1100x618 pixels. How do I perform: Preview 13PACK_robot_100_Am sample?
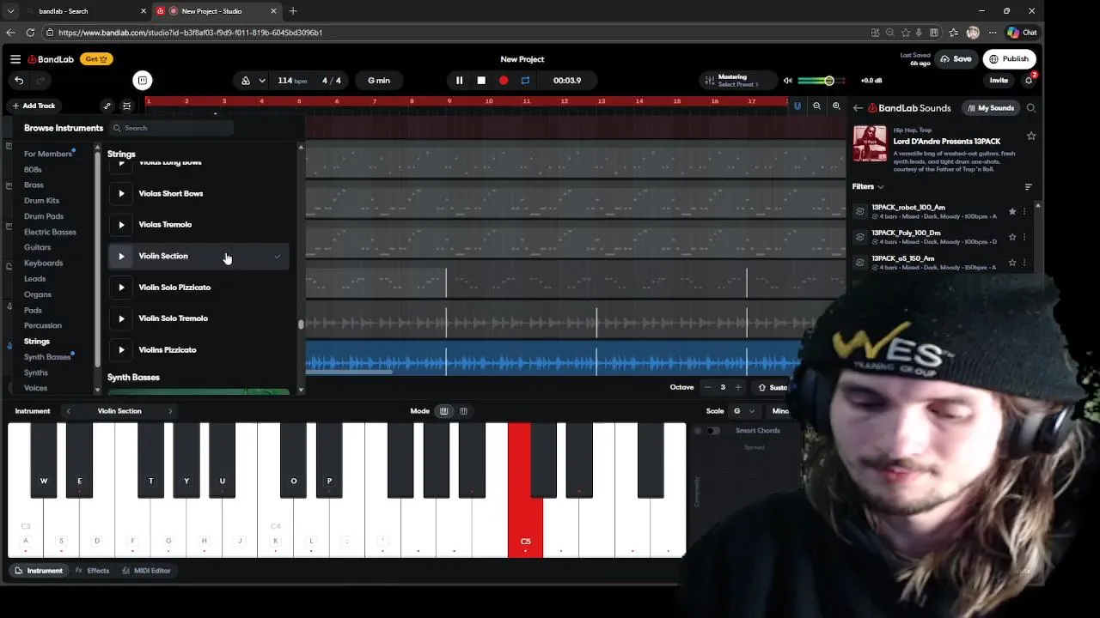860,211
